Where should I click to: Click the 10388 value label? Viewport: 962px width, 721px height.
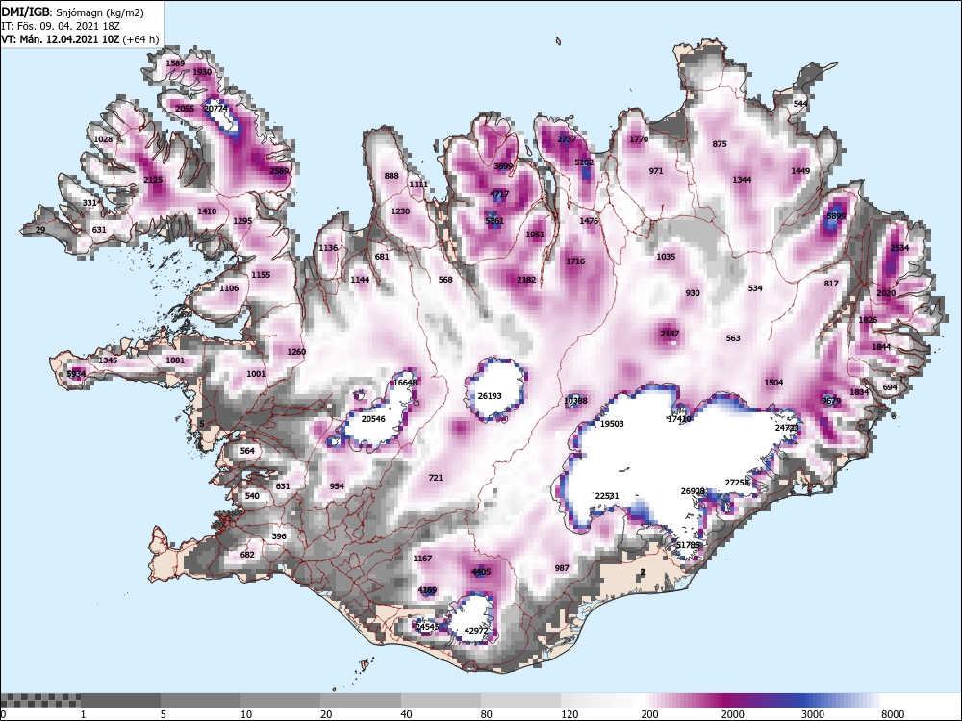[575, 401]
